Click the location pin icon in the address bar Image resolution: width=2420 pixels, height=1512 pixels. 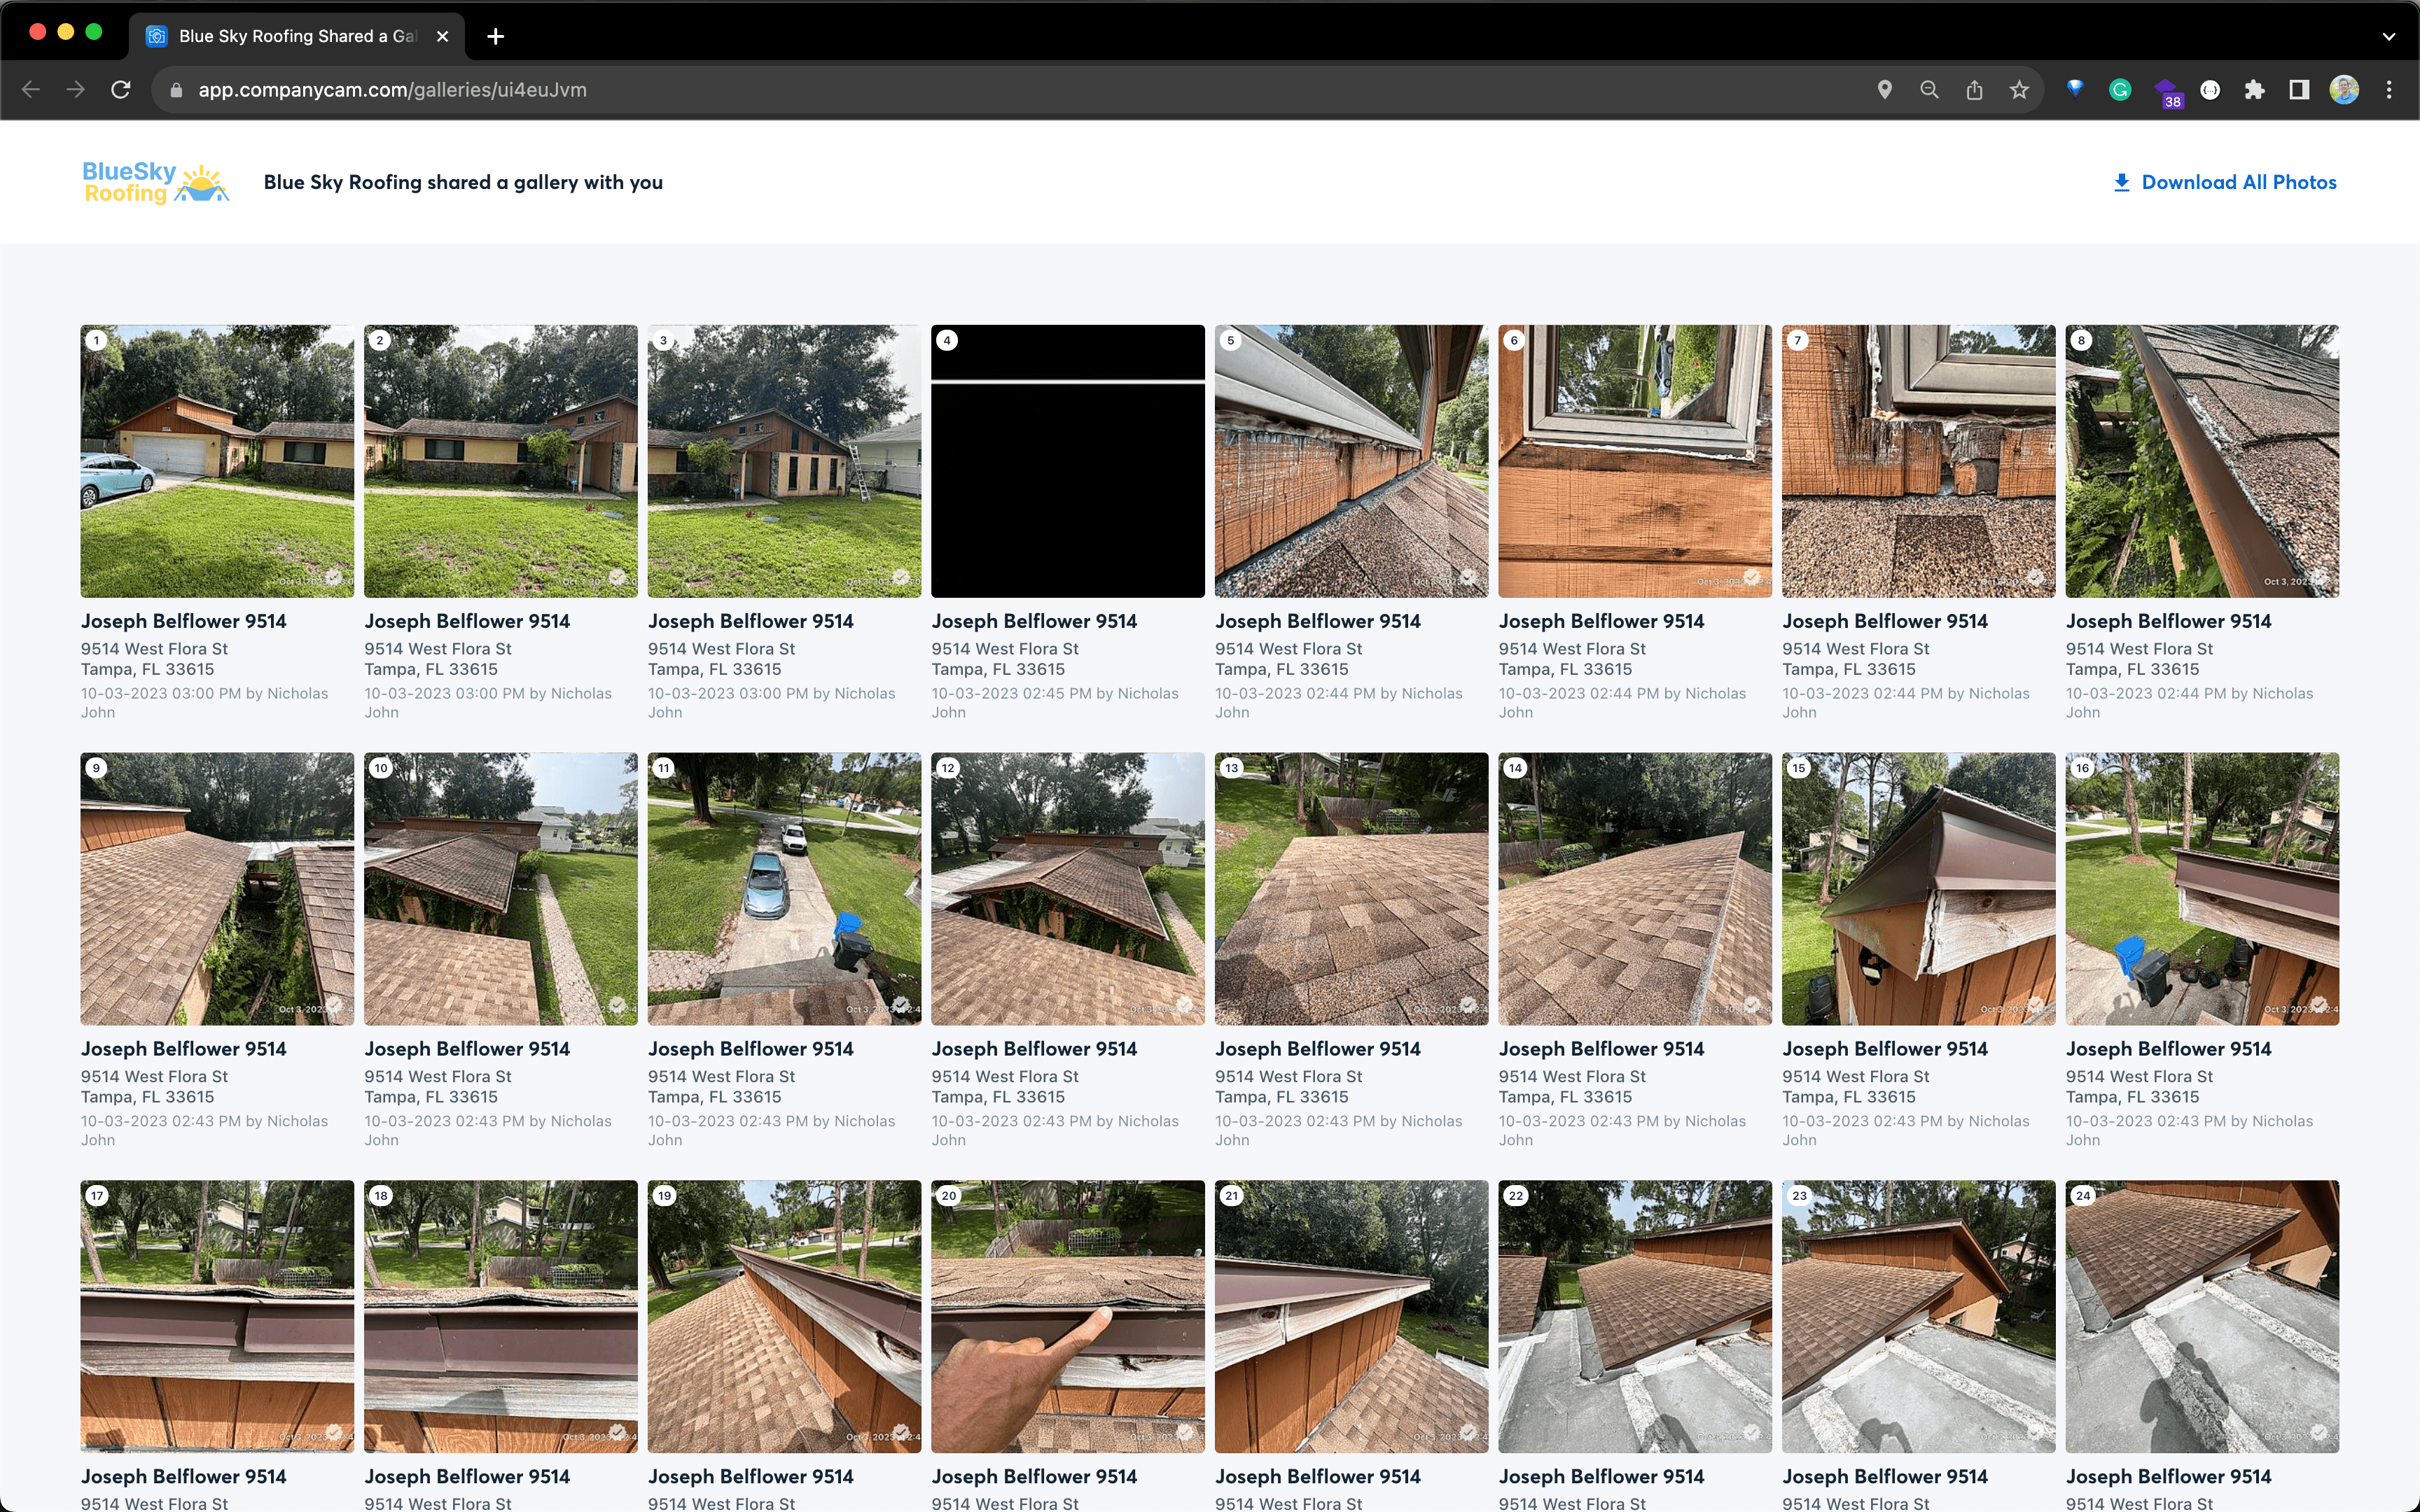pyautogui.click(x=1884, y=90)
